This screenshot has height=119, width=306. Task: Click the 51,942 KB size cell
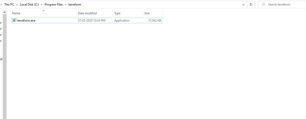coord(155,21)
